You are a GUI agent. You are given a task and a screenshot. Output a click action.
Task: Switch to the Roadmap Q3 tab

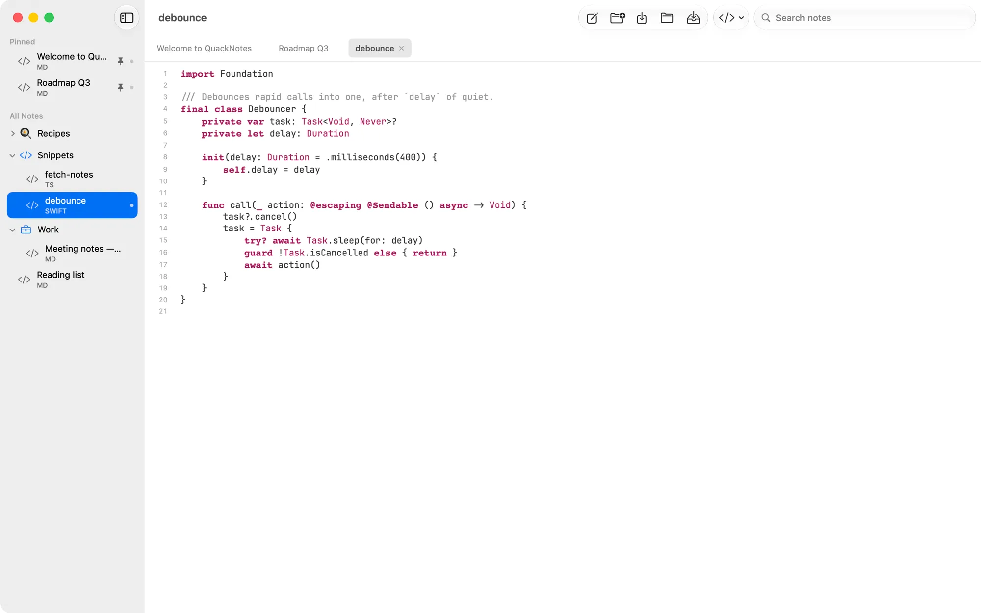[x=303, y=48]
